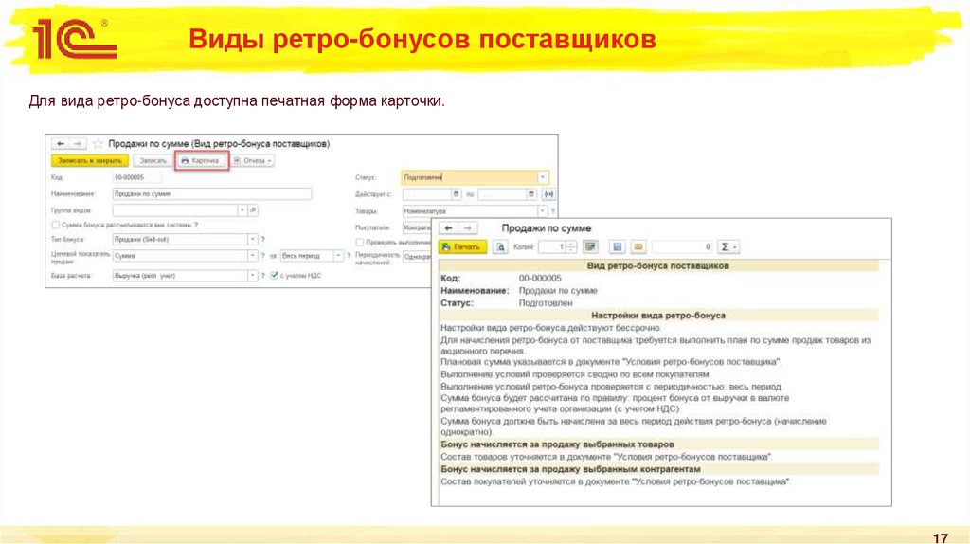Open calendar for Действует с date
Viewport: 970px width, 544px height.
[x=456, y=194]
